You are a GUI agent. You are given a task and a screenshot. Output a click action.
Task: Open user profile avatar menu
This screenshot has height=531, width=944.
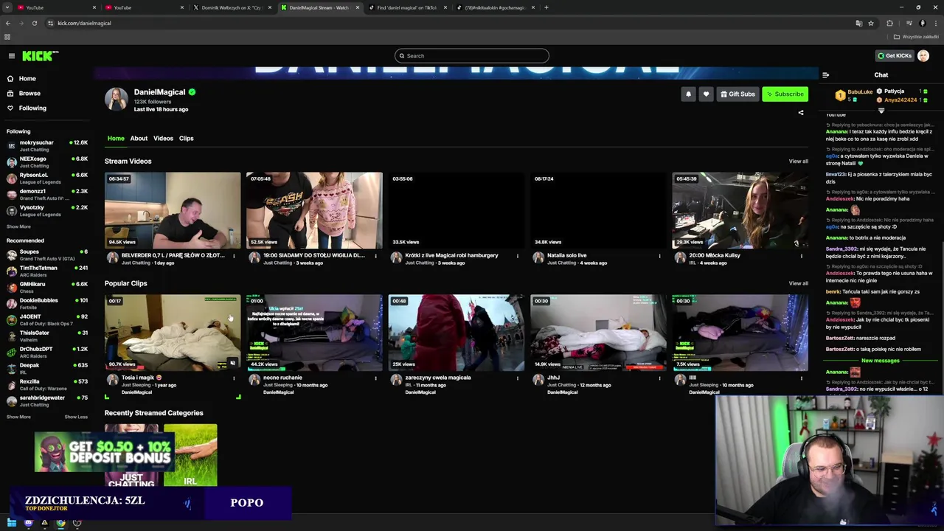tap(923, 56)
